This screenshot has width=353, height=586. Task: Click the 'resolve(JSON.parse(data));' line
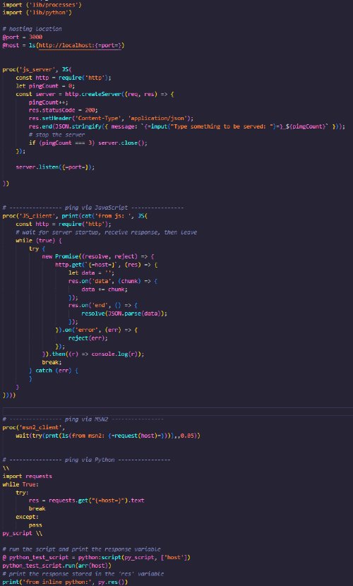click(x=124, y=313)
